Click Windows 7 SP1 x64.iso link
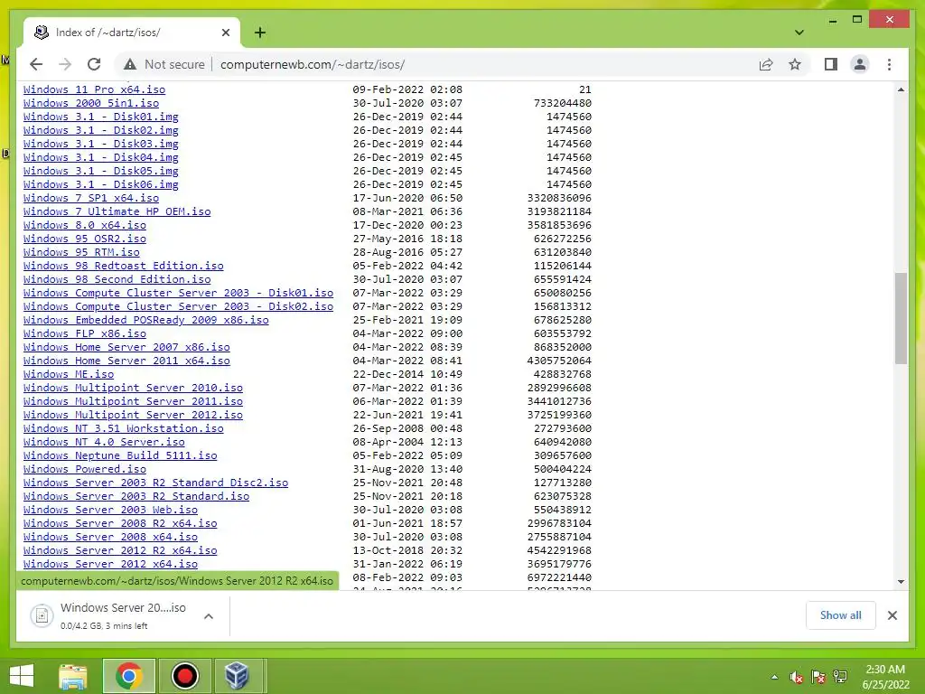This screenshot has height=694, width=925. (x=91, y=198)
